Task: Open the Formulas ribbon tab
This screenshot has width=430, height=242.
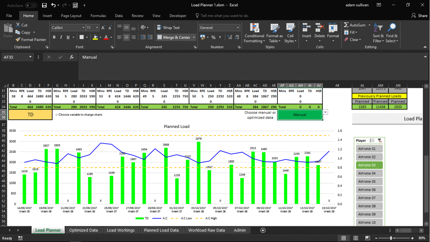Action: click(98, 16)
